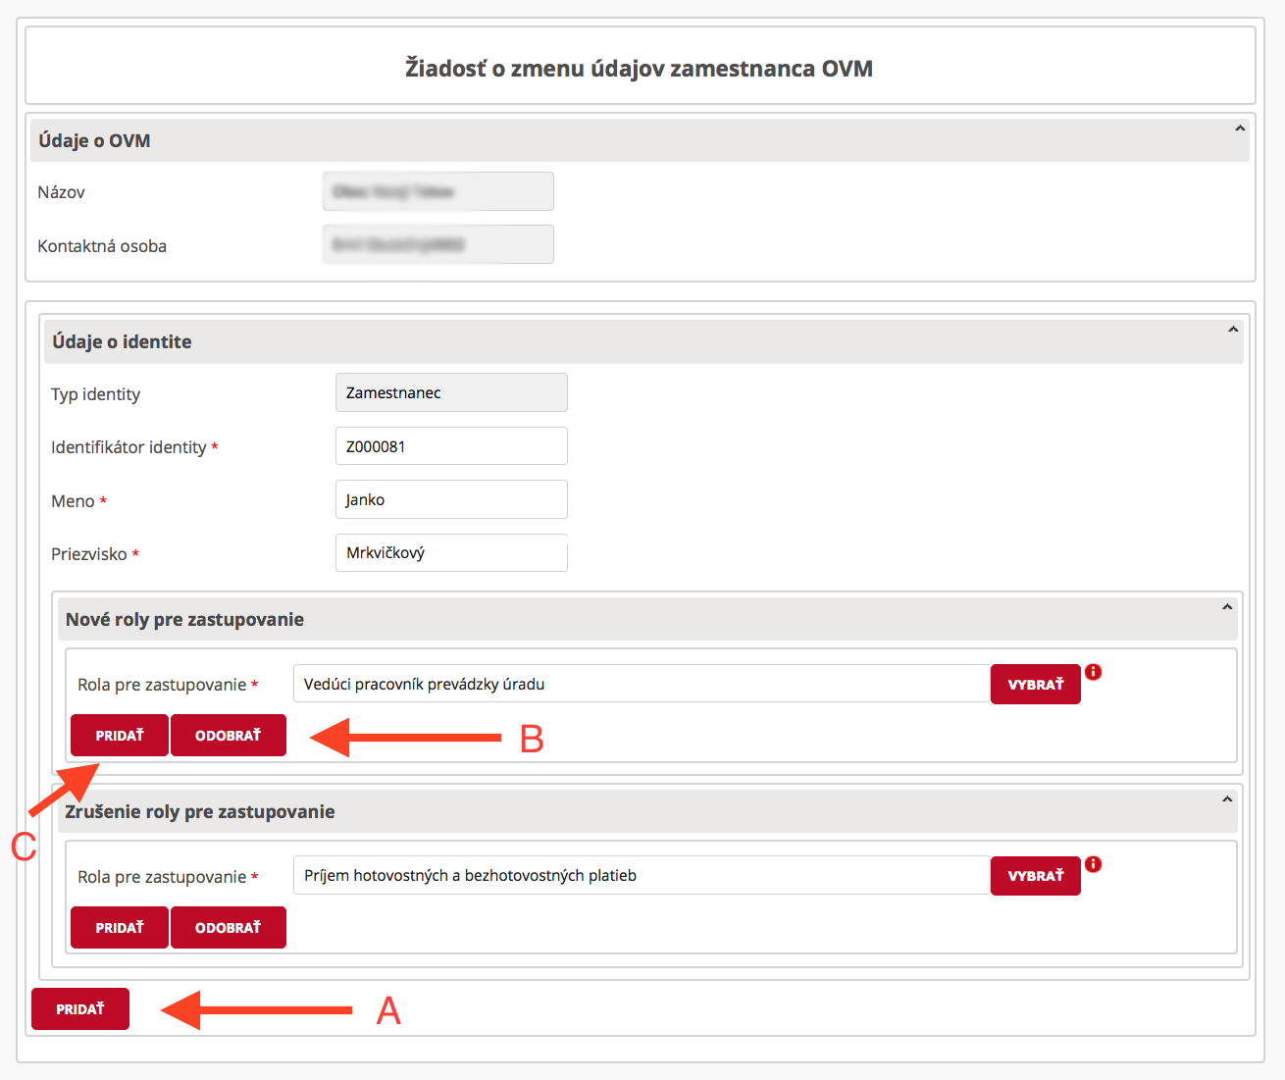Viewport: 1285px width, 1080px height.
Task: Click the form title Žiadosť o zmenu údajov
Action: [x=640, y=69]
